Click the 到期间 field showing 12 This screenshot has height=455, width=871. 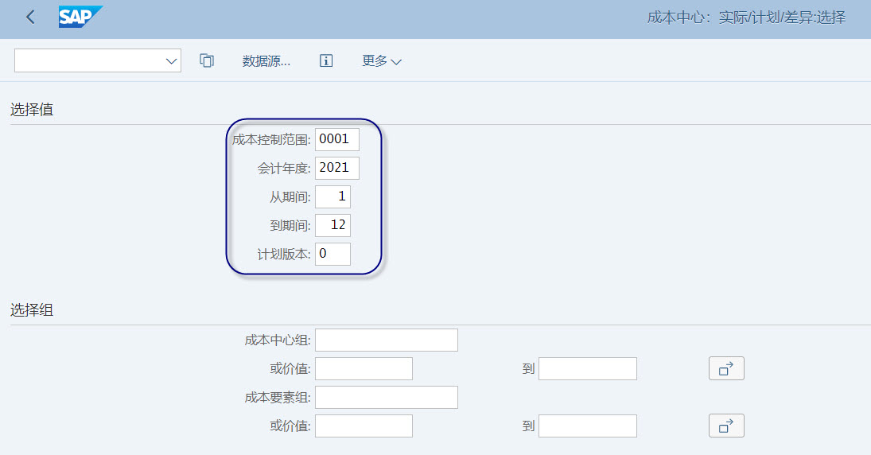(x=332, y=225)
